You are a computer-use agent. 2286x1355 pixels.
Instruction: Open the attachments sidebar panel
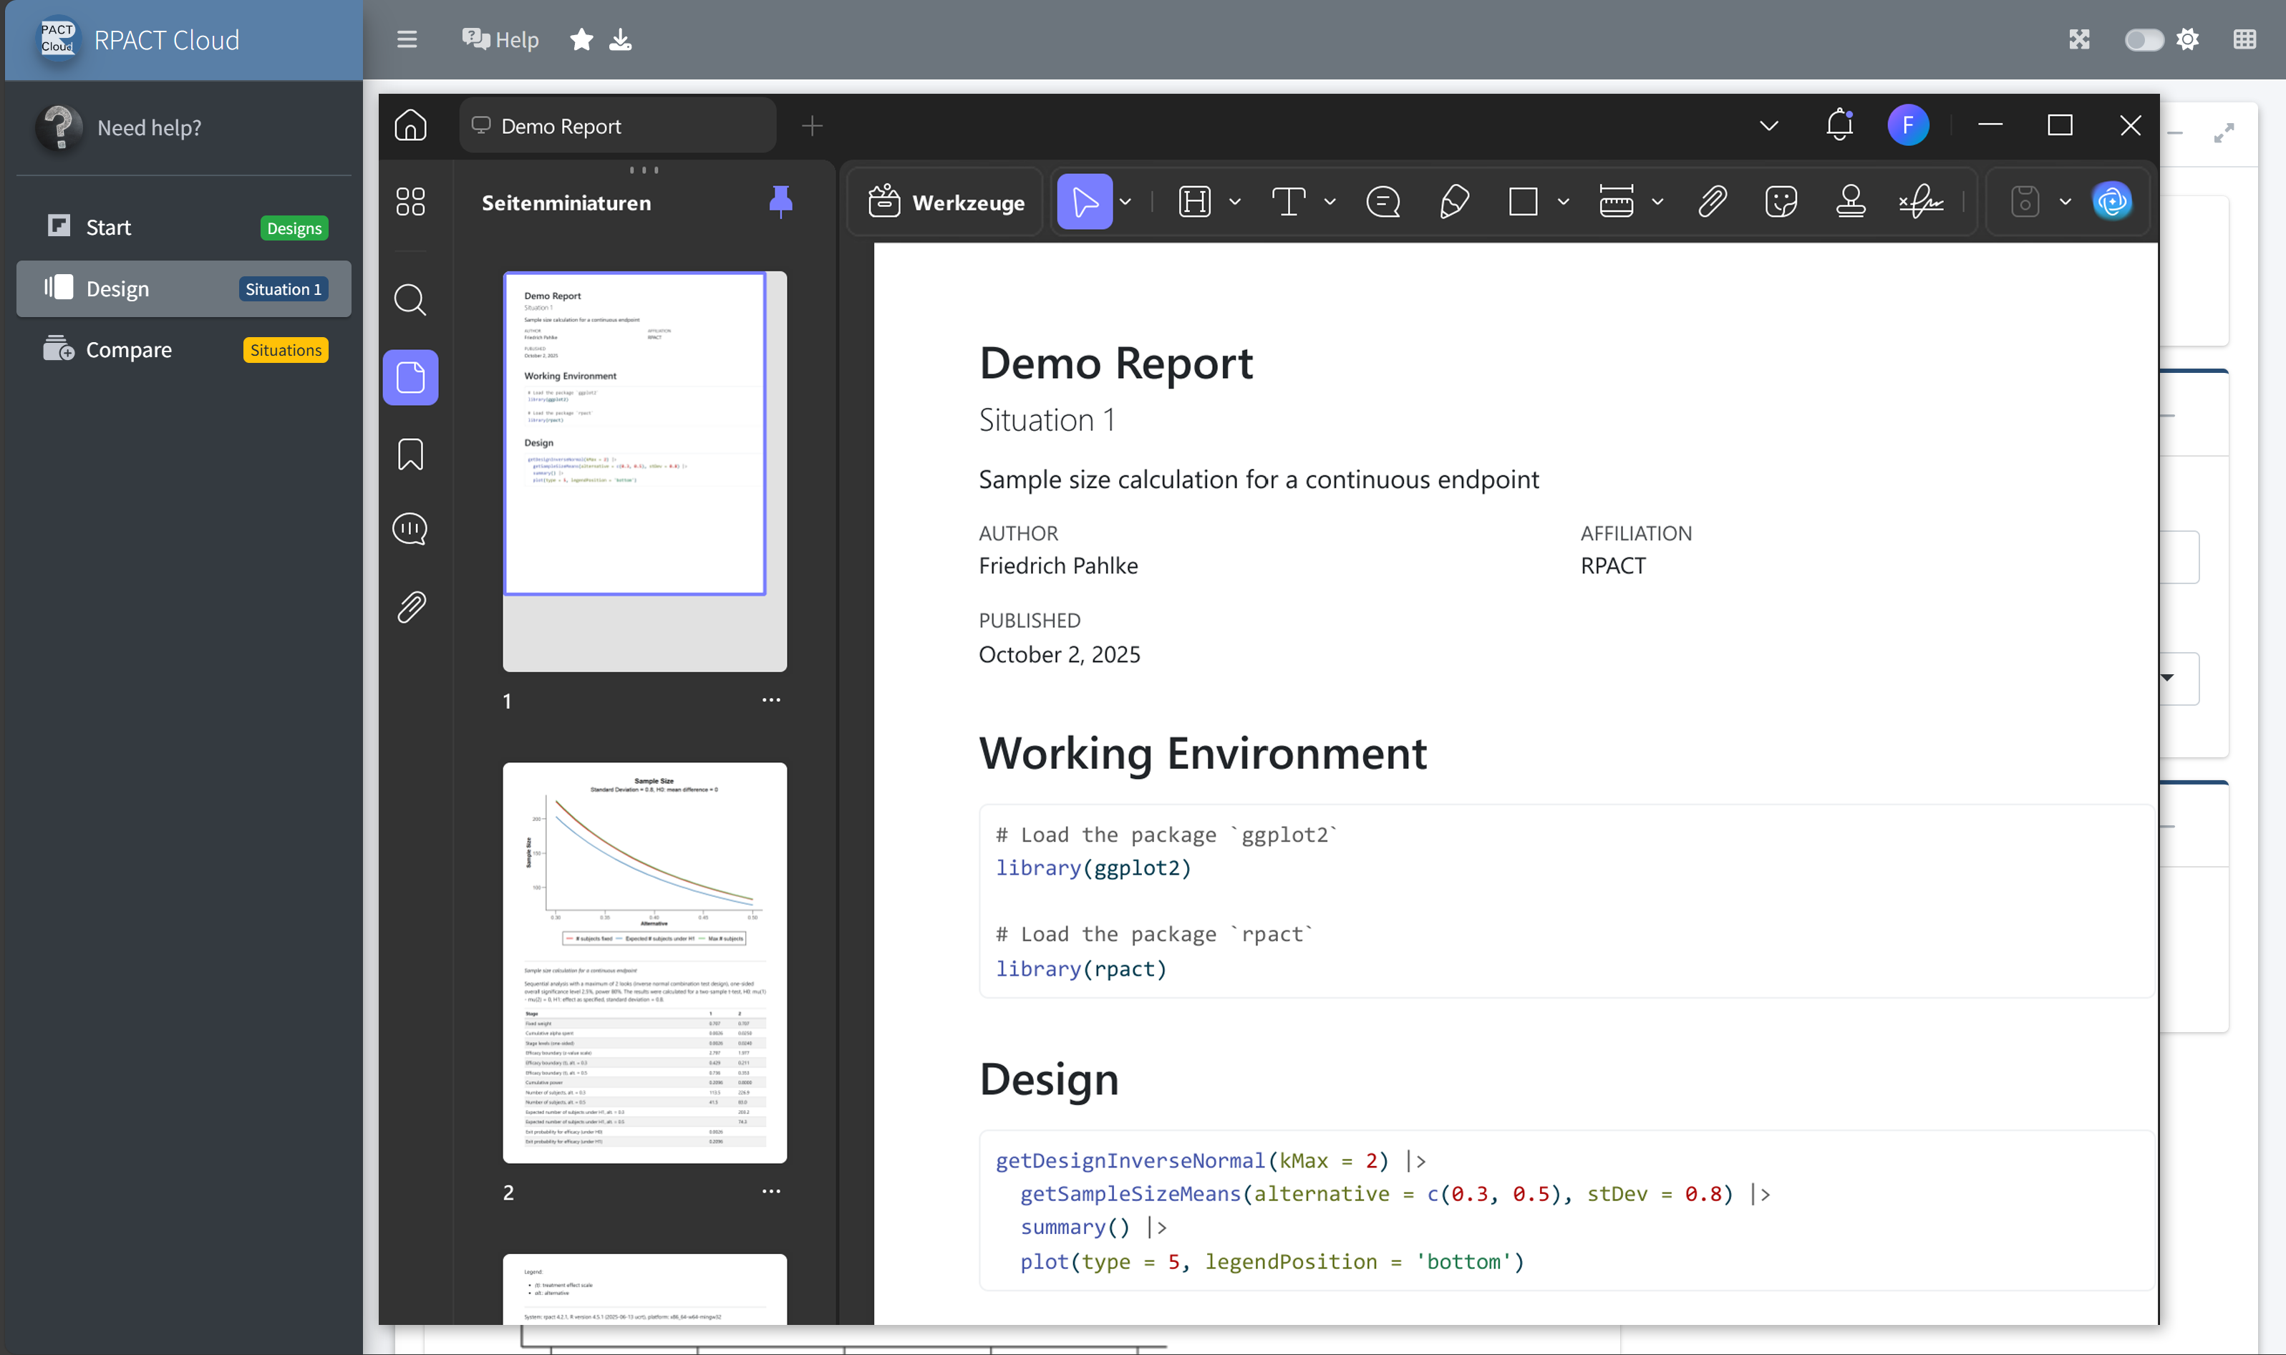(410, 606)
